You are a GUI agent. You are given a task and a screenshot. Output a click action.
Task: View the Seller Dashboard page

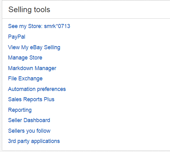click(29, 120)
